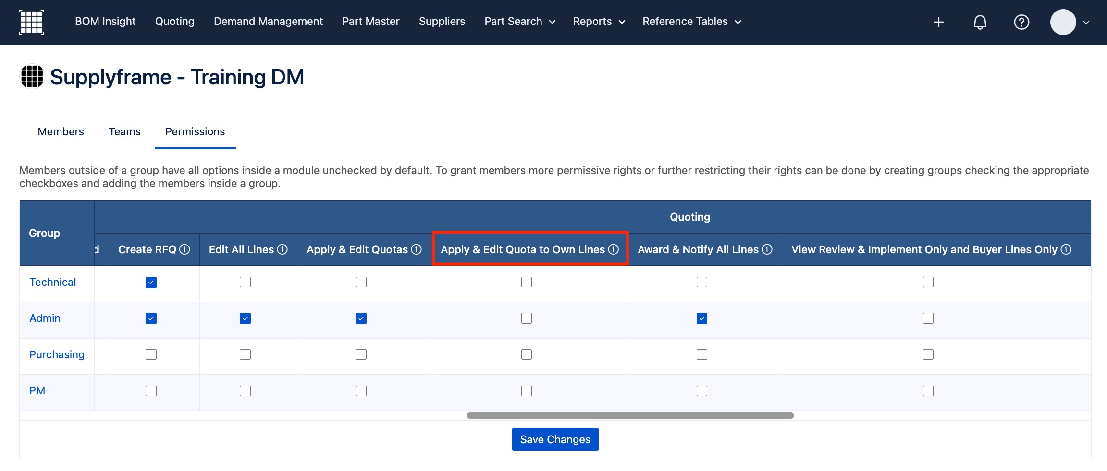Open Part Master in the navbar
Screen dimensions: 1107x471
(371, 22)
